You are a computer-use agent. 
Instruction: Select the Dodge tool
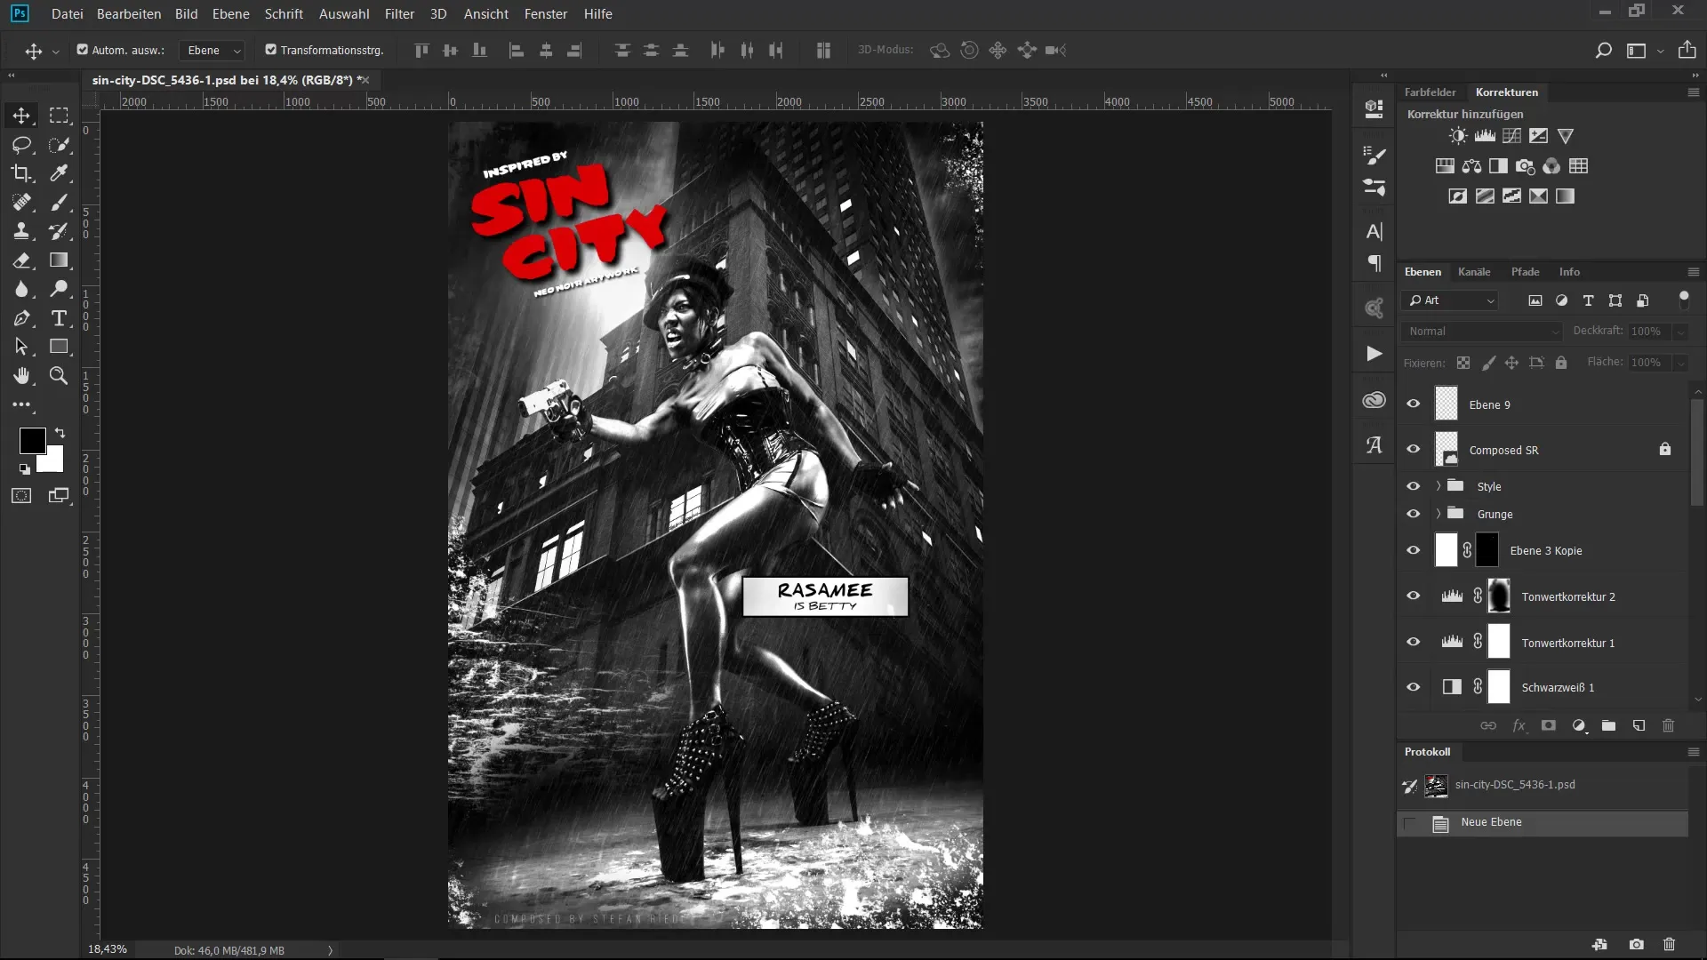click(59, 289)
